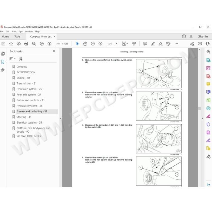Open the View menu
This screenshot has height=212, width=212.
(x=14, y=31)
